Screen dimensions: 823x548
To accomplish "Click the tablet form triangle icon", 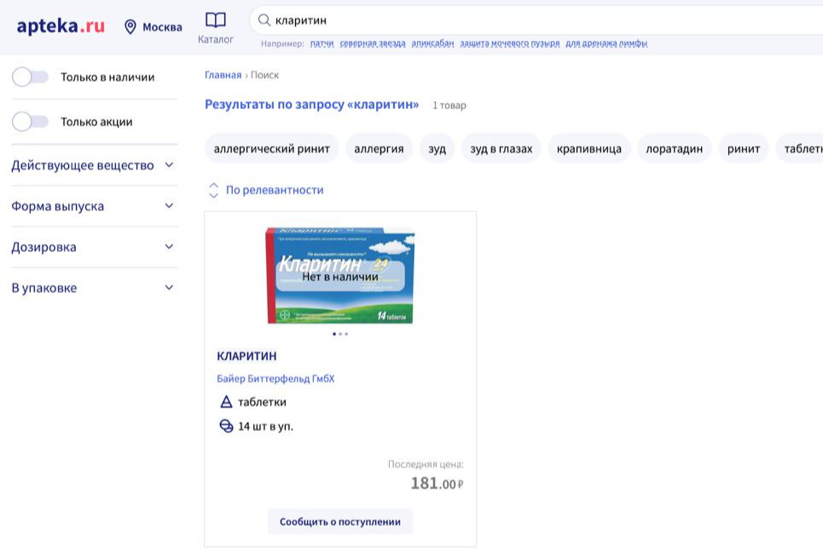I will [226, 402].
